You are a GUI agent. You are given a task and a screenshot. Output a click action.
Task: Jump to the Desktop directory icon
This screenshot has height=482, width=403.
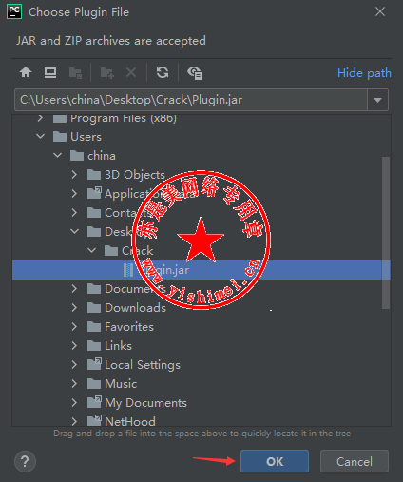click(x=50, y=72)
